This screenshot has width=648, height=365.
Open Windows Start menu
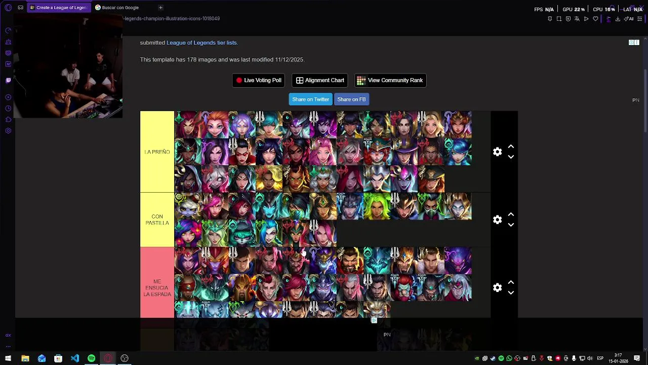click(x=8, y=358)
